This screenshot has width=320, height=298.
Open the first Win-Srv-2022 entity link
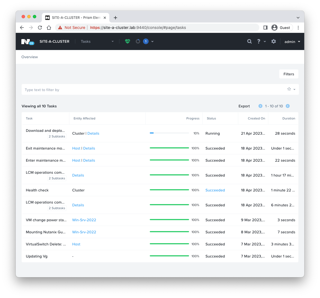point(84,220)
